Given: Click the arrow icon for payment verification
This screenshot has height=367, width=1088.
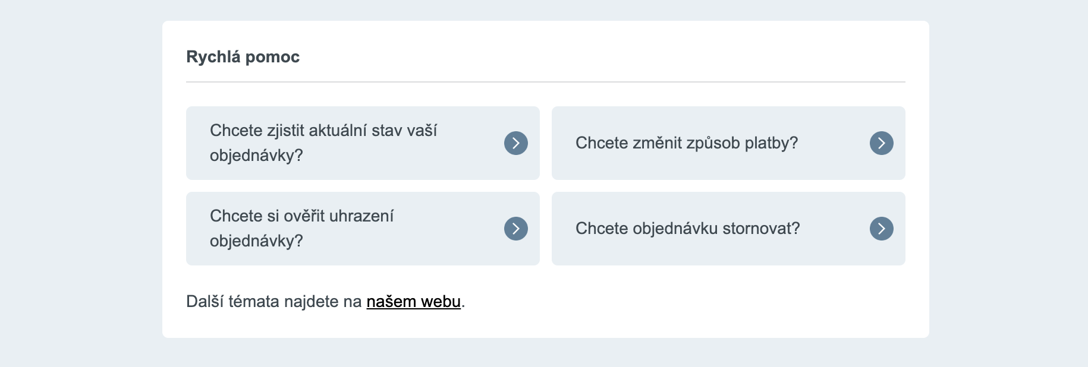Looking at the screenshot, I should 515,229.
